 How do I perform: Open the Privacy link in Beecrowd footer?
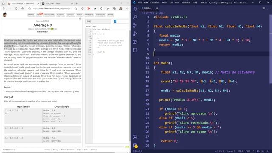(x=55, y=150)
